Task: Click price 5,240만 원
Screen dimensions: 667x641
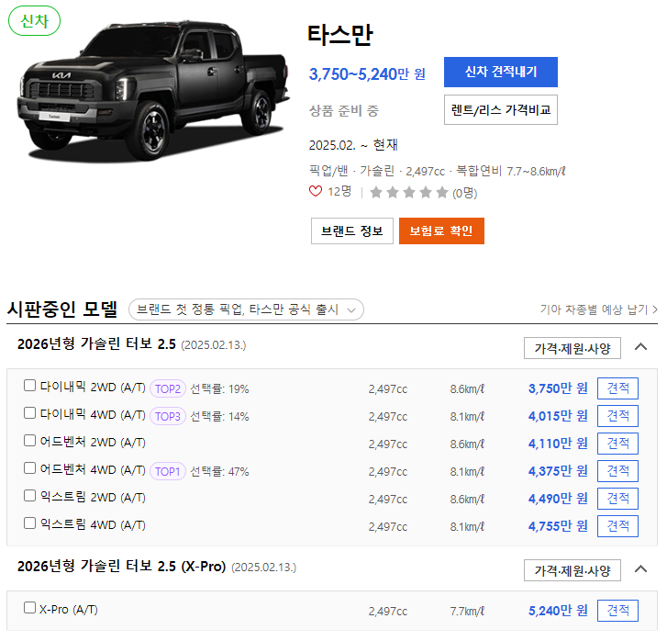Action: pyautogui.click(x=558, y=611)
